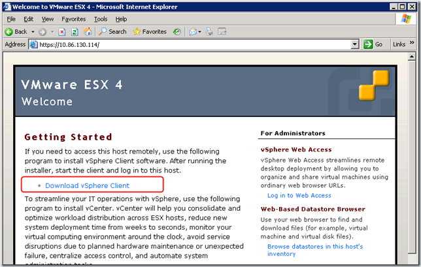Screen dimensions: 421x267
Task: Click the History toolbar icon
Action: click(177, 32)
